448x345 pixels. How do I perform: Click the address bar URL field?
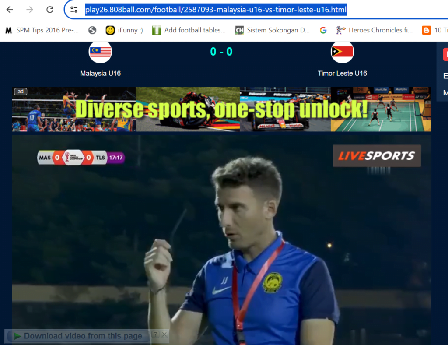pyautogui.click(x=214, y=10)
